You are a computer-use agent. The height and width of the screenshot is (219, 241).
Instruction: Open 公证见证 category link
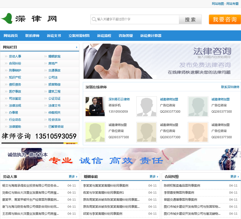pyautogui.click(x=54, y=98)
